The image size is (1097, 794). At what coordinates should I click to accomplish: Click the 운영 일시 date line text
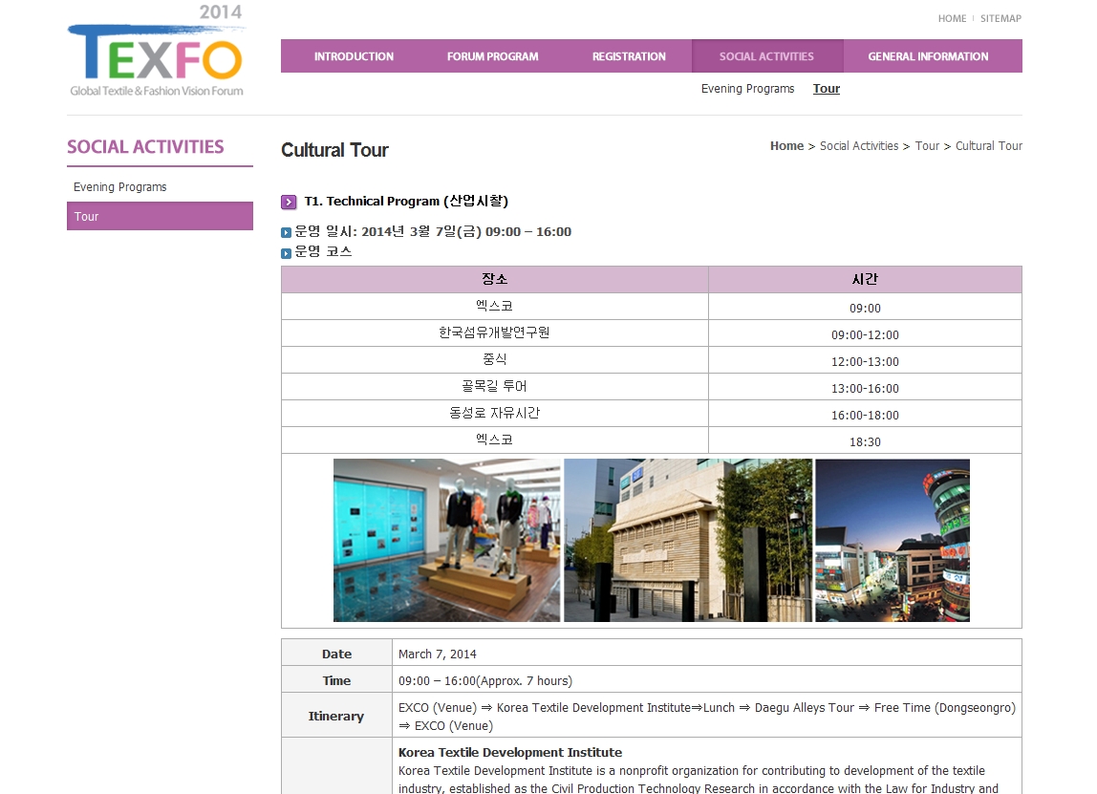(x=433, y=231)
